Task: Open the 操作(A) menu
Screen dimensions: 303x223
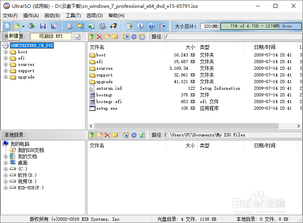Action: click(x=31, y=16)
